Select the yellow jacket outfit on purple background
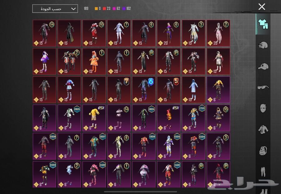Viewport: 281px width, 194px height. [x=219, y=89]
